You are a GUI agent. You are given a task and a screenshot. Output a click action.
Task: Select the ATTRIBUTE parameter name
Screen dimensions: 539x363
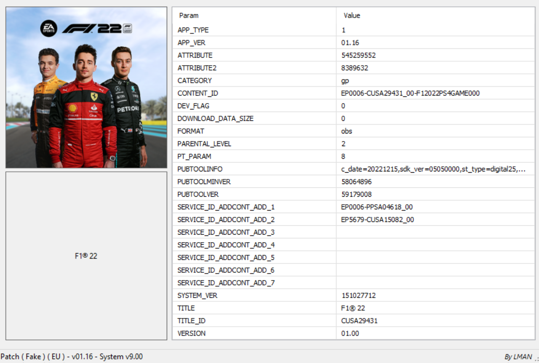(195, 55)
